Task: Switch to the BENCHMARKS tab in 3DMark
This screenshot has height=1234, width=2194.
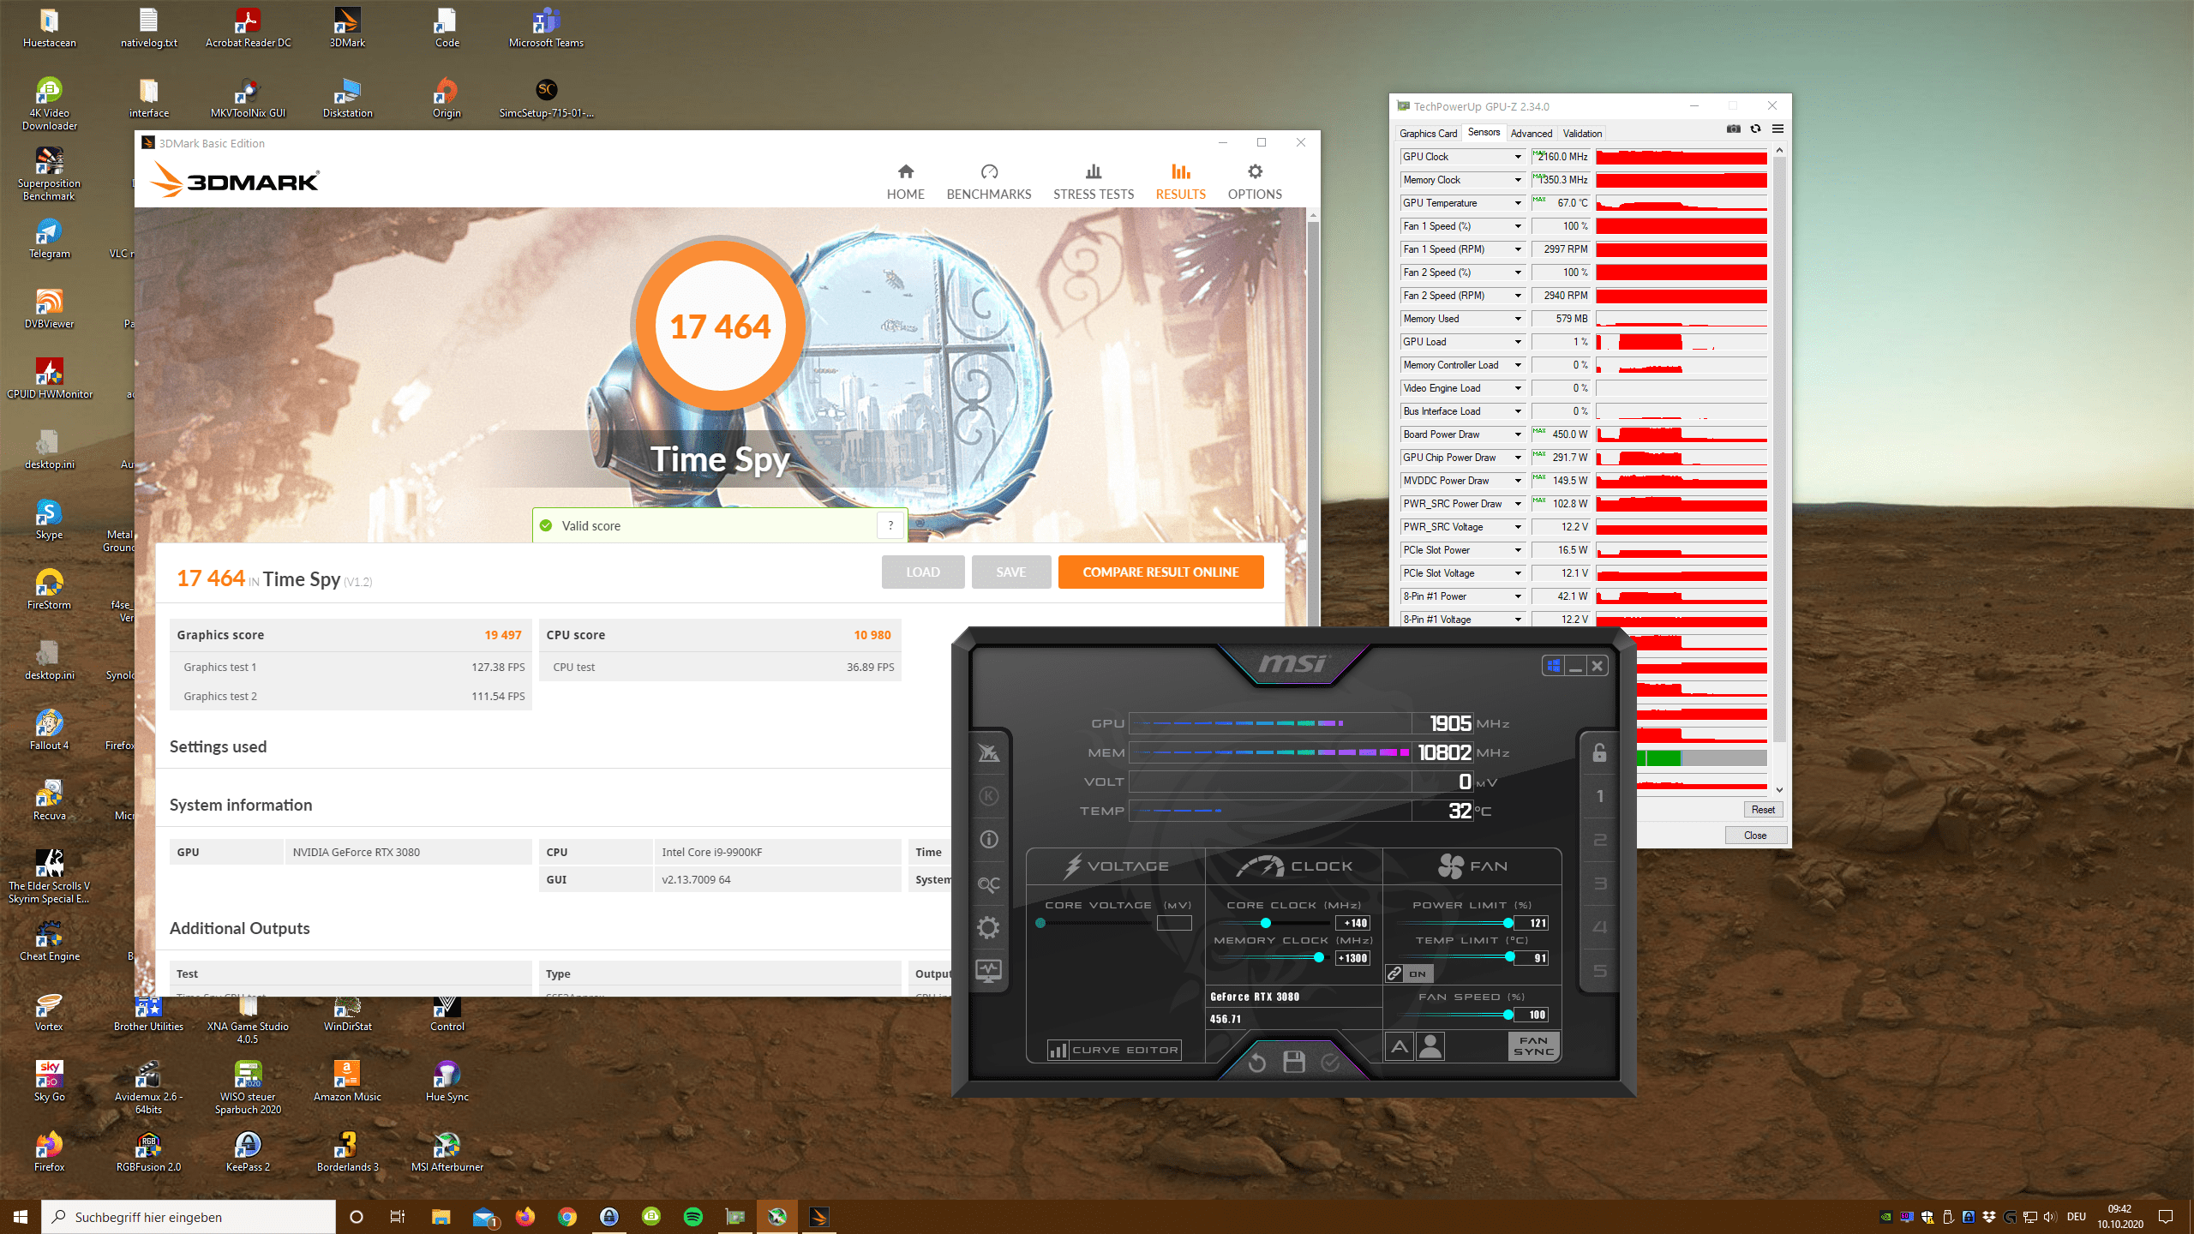Action: [x=988, y=182]
